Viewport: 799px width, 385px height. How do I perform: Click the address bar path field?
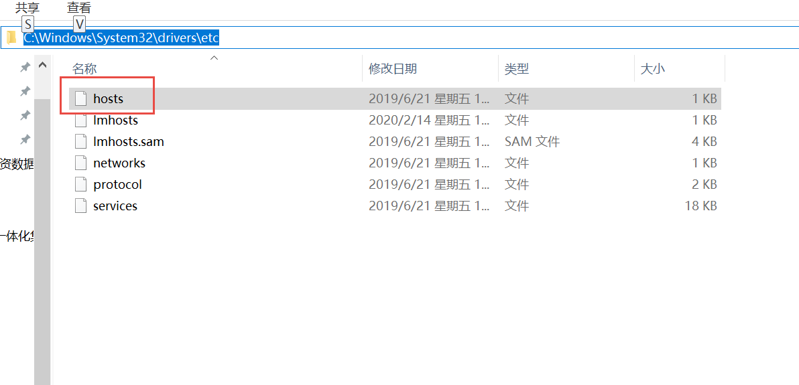pyautogui.click(x=402, y=37)
